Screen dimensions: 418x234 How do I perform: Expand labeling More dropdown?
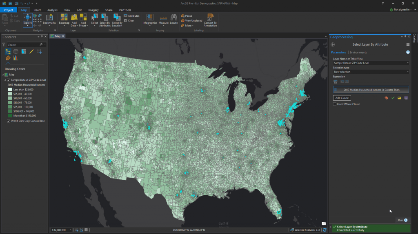[x=187, y=26]
